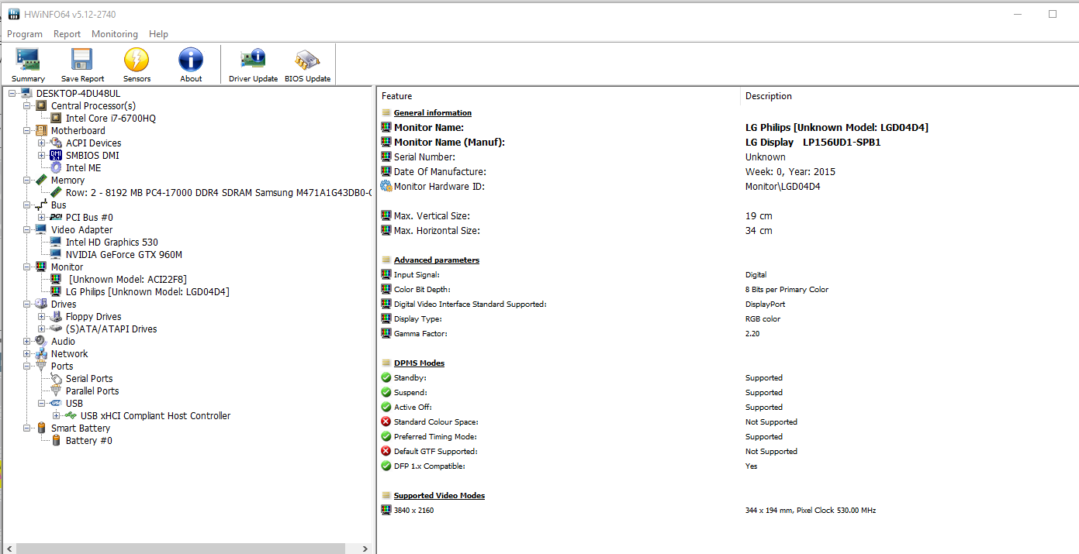
Task: Open Sensors via the lightning icon
Action: (137, 60)
